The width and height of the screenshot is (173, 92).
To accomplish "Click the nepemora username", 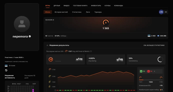I will [20, 37].
